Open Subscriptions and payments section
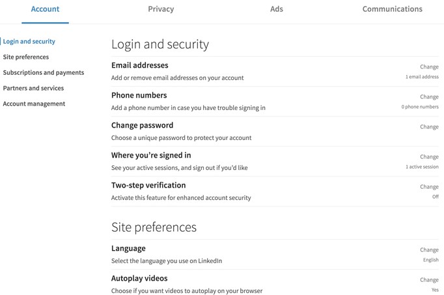Viewport: 444px width, 295px height. [x=44, y=73]
